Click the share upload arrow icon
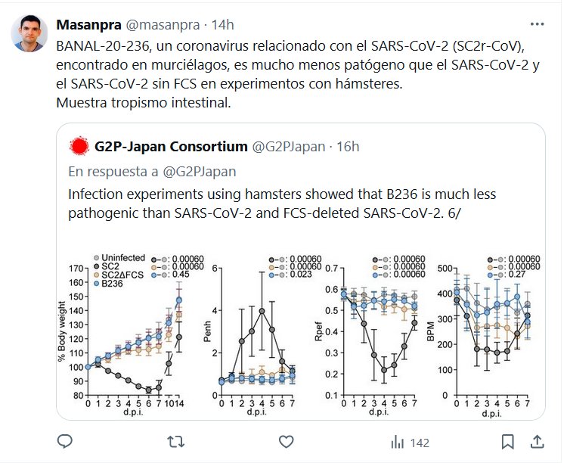The height and width of the screenshot is (463, 567). (x=537, y=441)
